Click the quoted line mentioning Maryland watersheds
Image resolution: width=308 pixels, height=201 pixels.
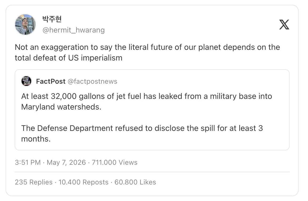point(147,102)
